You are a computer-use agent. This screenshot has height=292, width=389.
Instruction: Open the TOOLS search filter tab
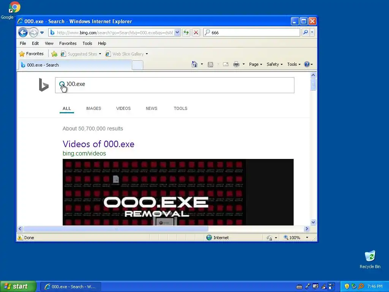click(180, 108)
